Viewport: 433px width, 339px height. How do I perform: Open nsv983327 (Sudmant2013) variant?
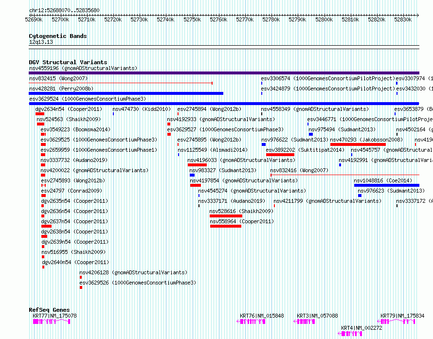[223, 170]
